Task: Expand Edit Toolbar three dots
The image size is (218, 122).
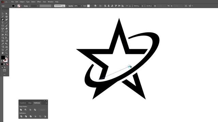Action: (x=4, y=75)
